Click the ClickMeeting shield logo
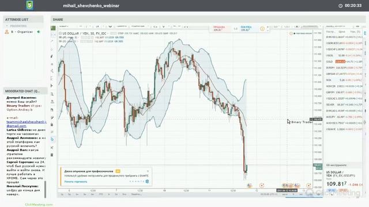The height and width of the screenshot is (207, 369). coord(29,5)
